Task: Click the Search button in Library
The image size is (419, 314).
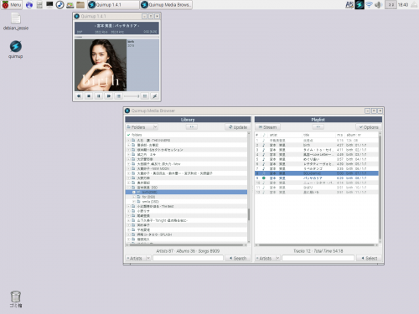Action: (238, 258)
